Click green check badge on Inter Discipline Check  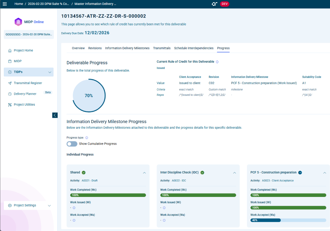pyautogui.click(x=202, y=173)
